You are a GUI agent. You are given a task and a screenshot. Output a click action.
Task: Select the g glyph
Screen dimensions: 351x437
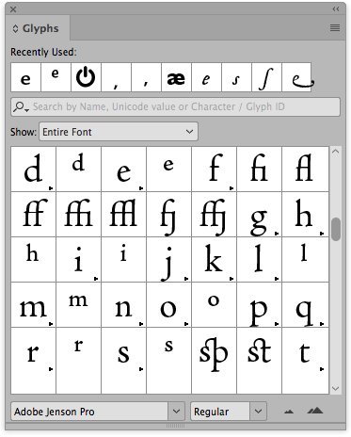259,214
